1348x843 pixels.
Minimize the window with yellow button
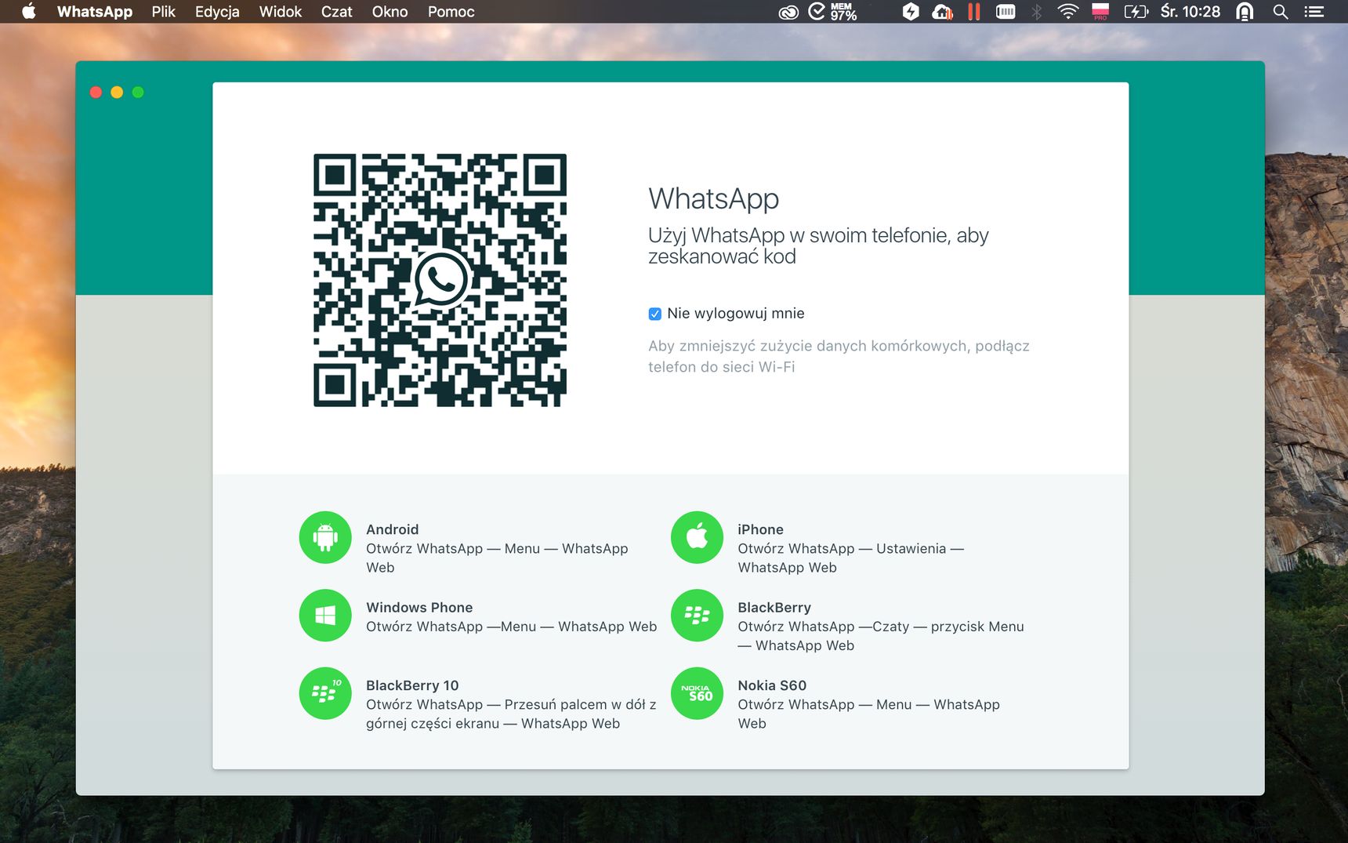click(x=117, y=93)
